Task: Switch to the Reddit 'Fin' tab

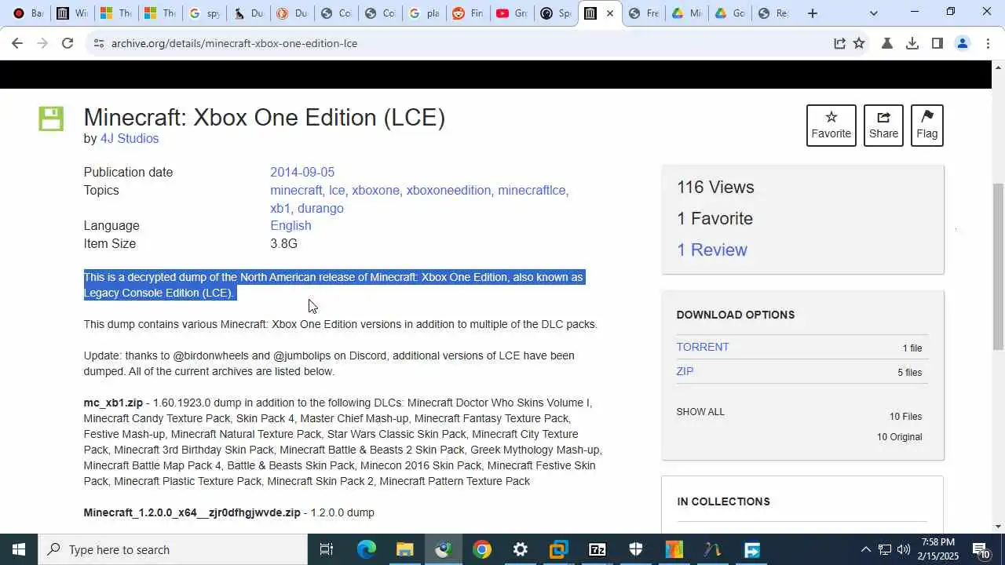Action: [x=468, y=13]
